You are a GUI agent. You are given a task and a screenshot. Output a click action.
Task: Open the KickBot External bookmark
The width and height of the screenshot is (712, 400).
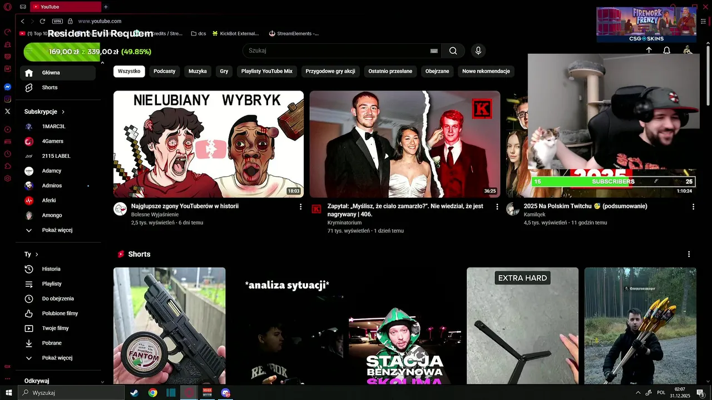235,33
